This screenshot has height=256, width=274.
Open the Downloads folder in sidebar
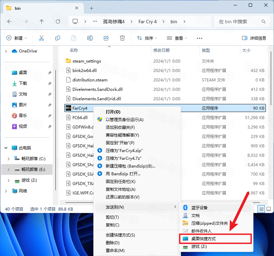click(23, 83)
